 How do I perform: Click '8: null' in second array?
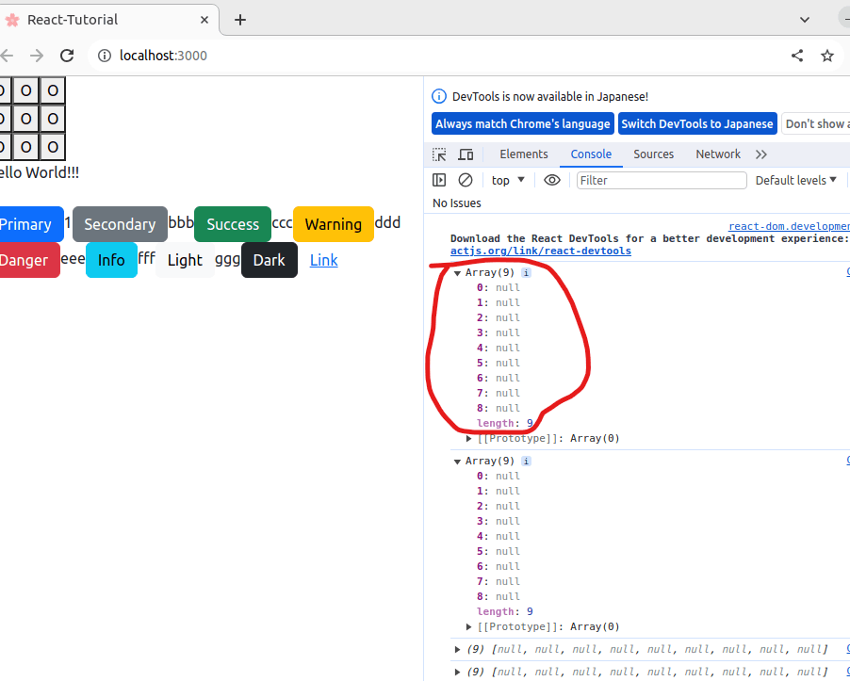point(499,597)
